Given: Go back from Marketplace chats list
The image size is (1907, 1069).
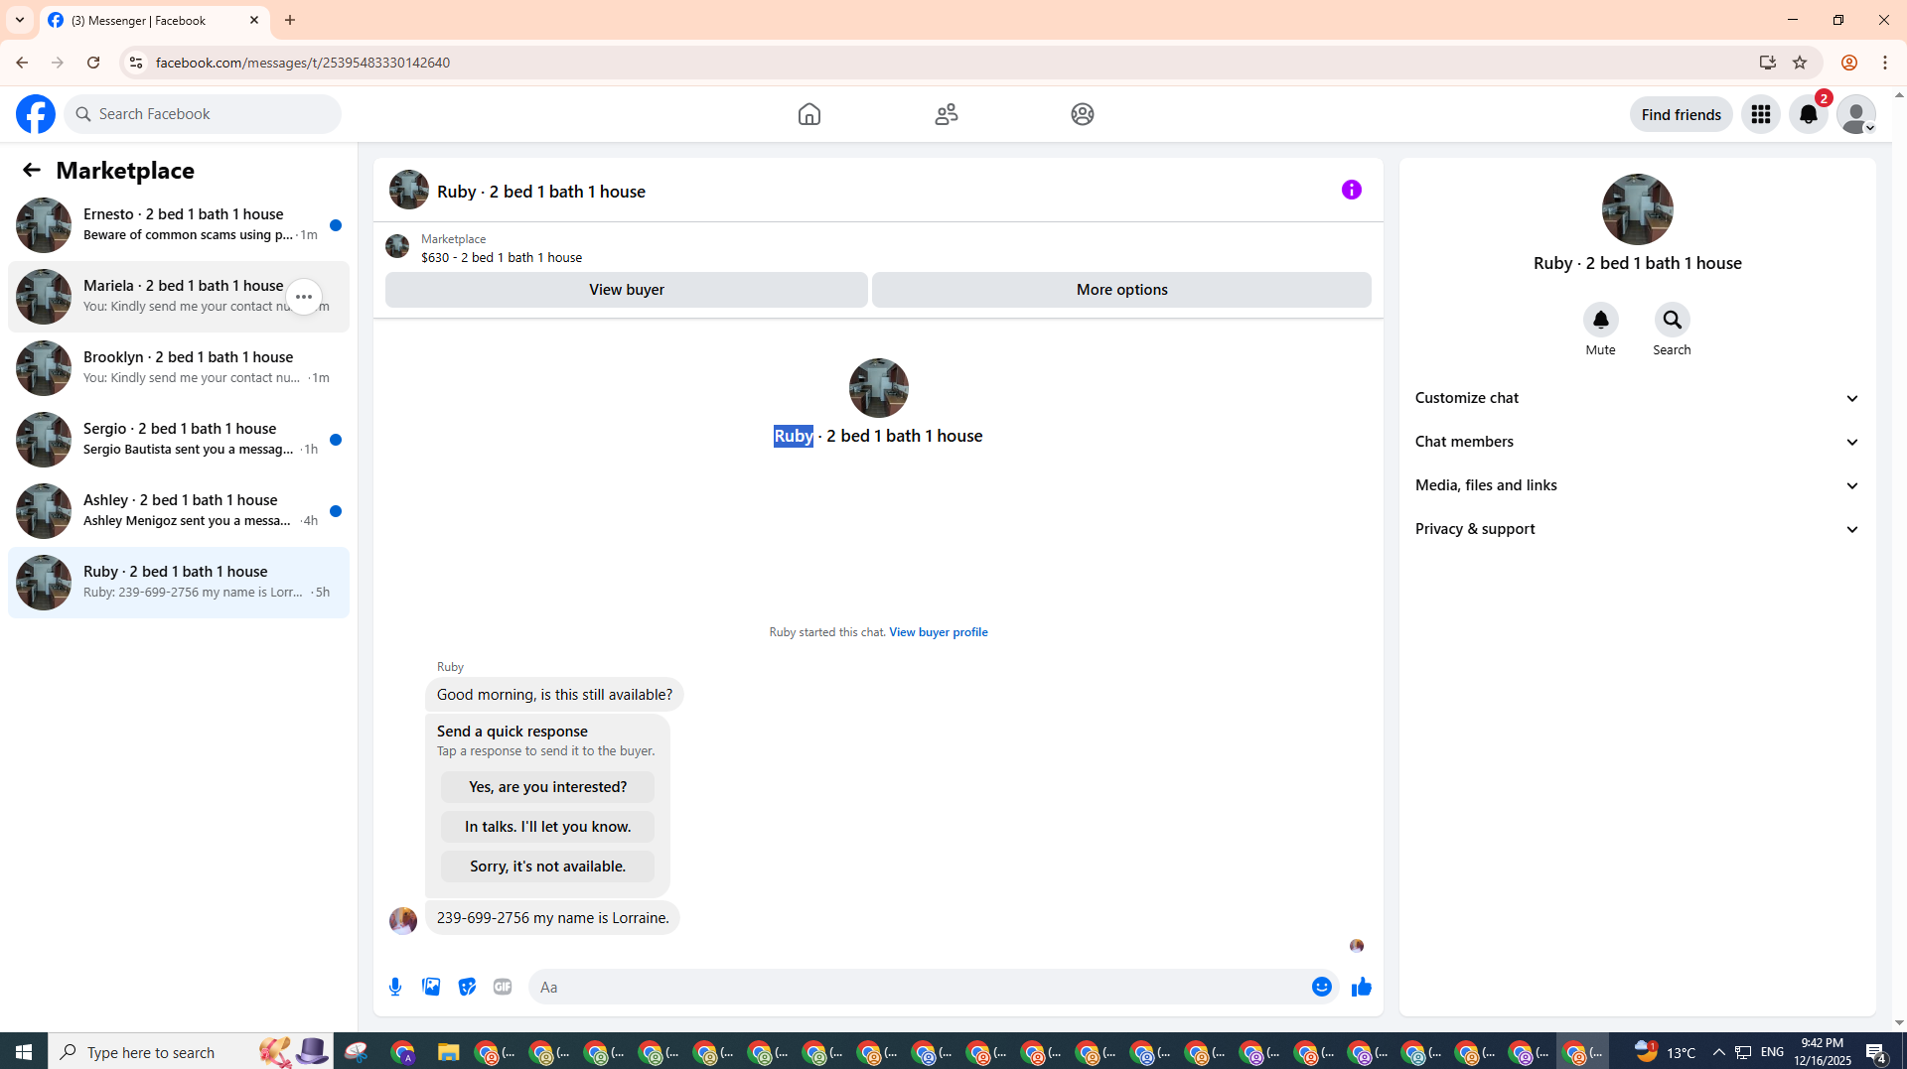Looking at the screenshot, I should pos(32,170).
